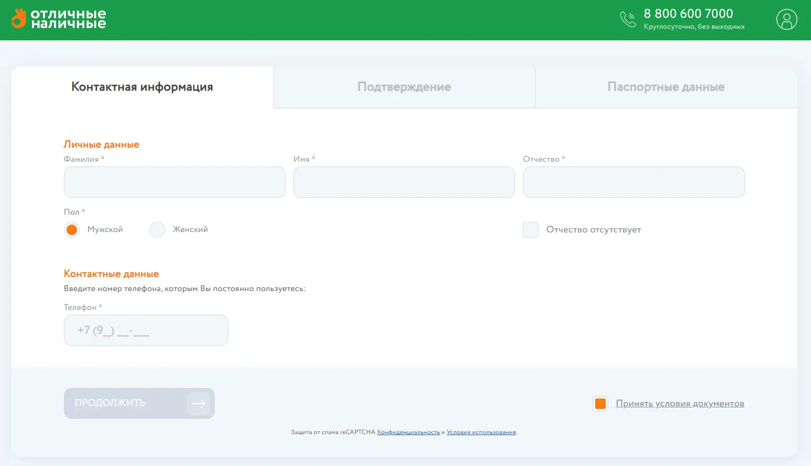Switch to Контактная информация tab
The image size is (811, 466).
click(x=143, y=87)
